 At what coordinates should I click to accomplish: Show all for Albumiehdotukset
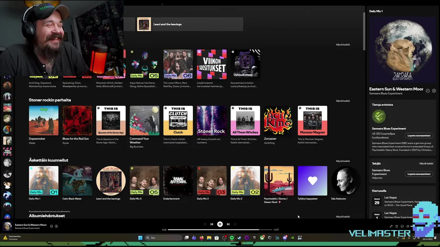(x=343, y=216)
